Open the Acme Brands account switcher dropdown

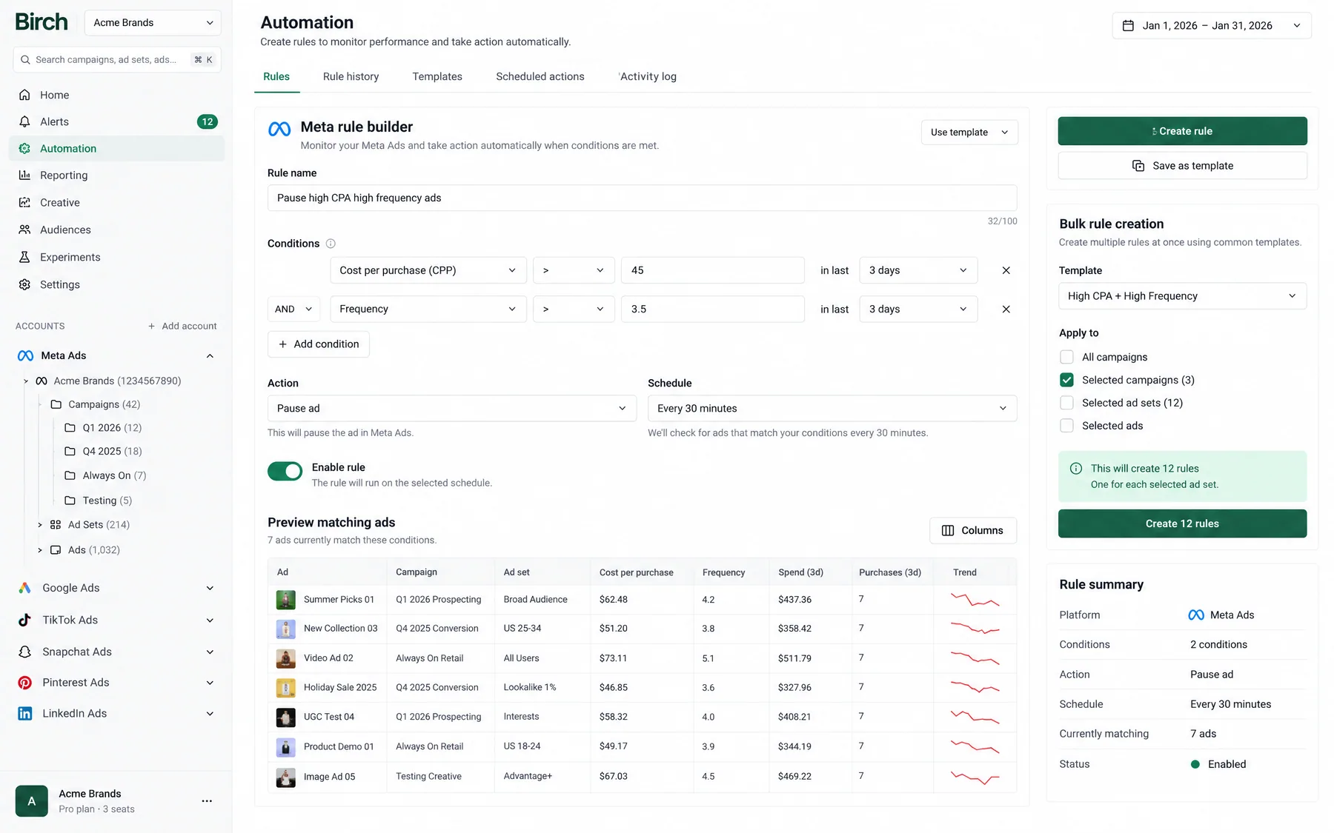[x=153, y=23]
